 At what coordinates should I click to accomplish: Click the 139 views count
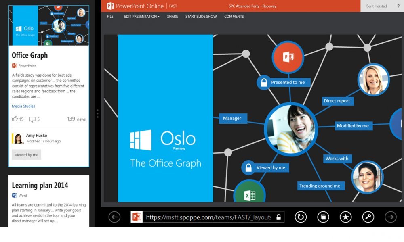pyautogui.click(x=76, y=119)
